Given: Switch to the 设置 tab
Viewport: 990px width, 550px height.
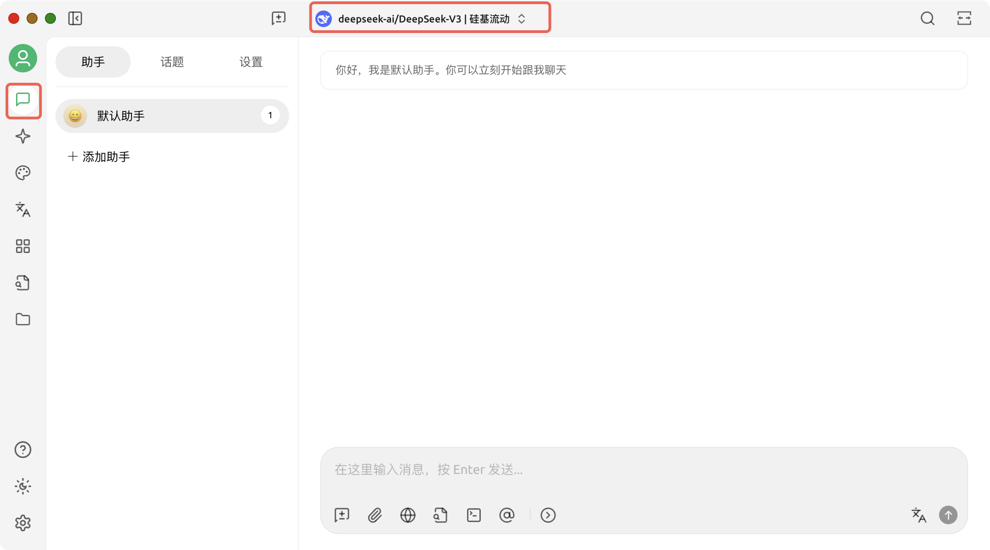Looking at the screenshot, I should [x=251, y=62].
